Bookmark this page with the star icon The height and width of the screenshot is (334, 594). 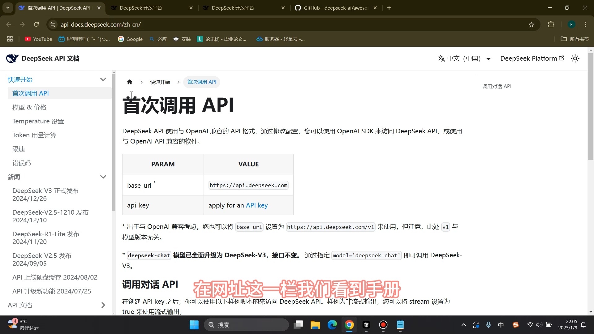(531, 24)
